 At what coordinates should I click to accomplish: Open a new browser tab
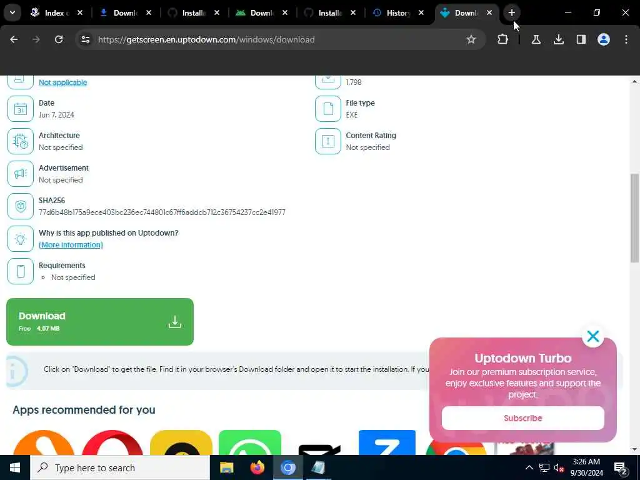click(x=511, y=13)
